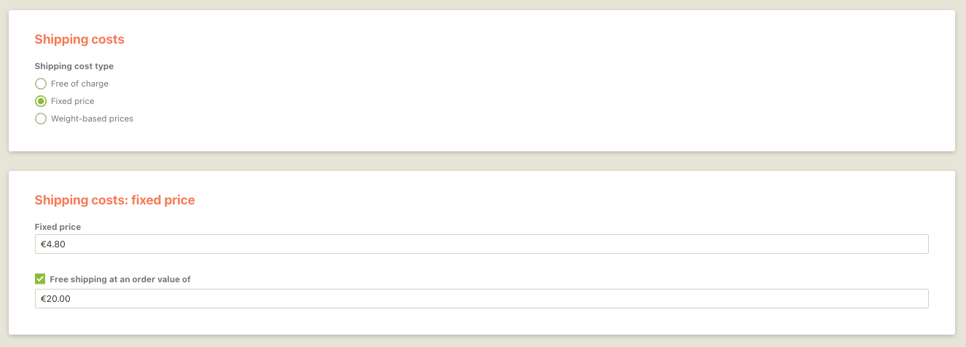Click the empty circle beside Free of charge
966x347 pixels.
coord(41,84)
